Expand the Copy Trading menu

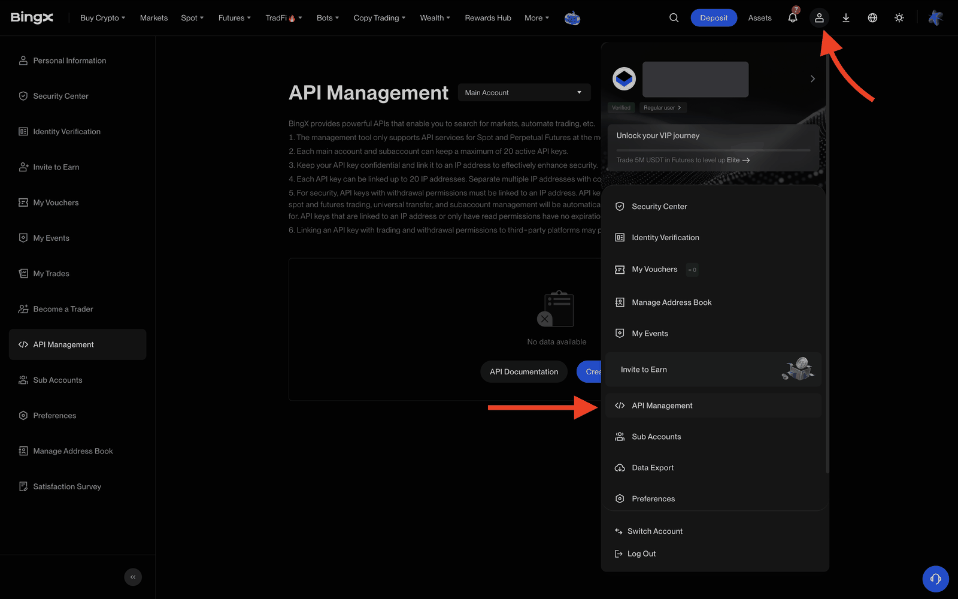[380, 18]
